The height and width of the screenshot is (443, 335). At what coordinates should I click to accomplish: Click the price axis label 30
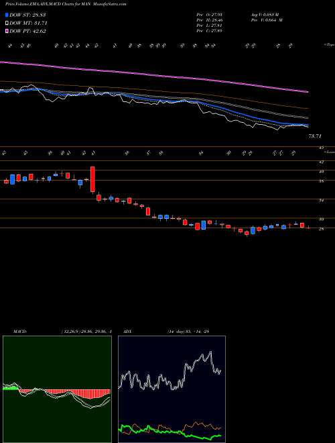coord(321,219)
